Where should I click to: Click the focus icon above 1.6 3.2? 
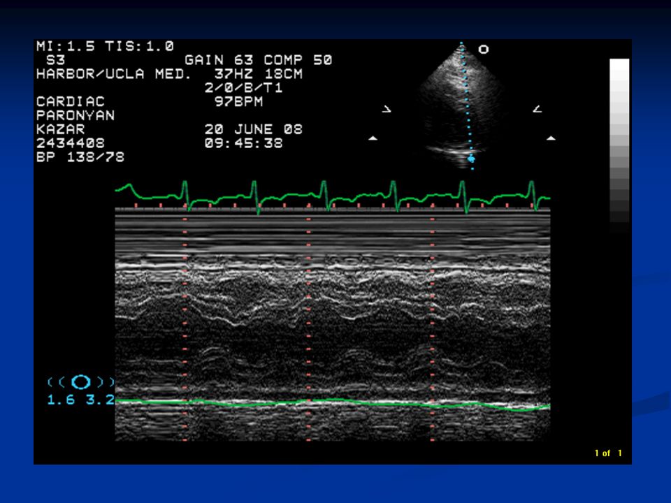coord(81,382)
